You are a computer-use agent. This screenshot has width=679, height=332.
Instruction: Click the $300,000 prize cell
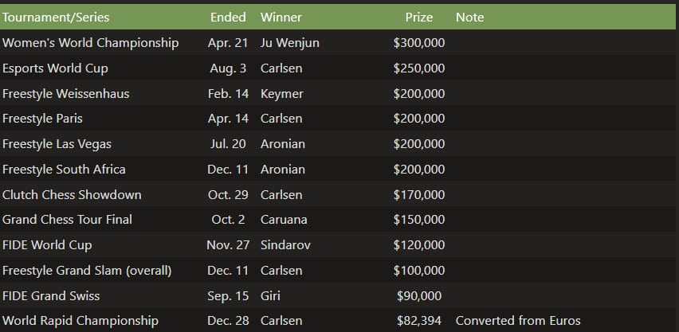[419, 43]
